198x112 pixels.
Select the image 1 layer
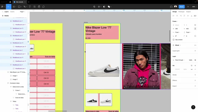[x=15, y=76]
